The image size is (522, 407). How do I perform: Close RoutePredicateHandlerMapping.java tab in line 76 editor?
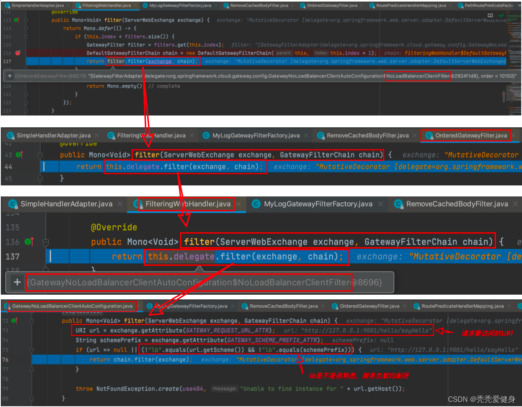click(x=509, y=306)
